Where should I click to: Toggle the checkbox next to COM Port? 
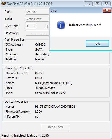(x=46, y=26)
